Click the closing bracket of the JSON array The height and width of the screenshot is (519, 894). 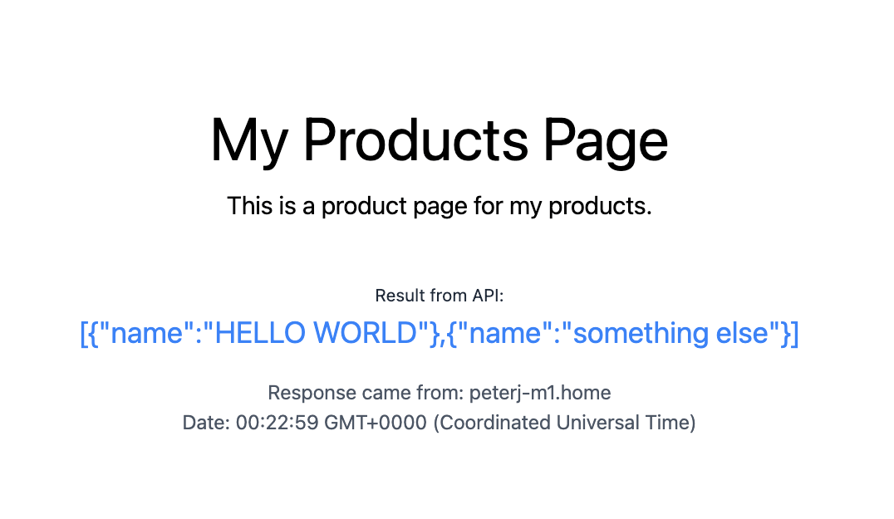[x=793, y=333]
